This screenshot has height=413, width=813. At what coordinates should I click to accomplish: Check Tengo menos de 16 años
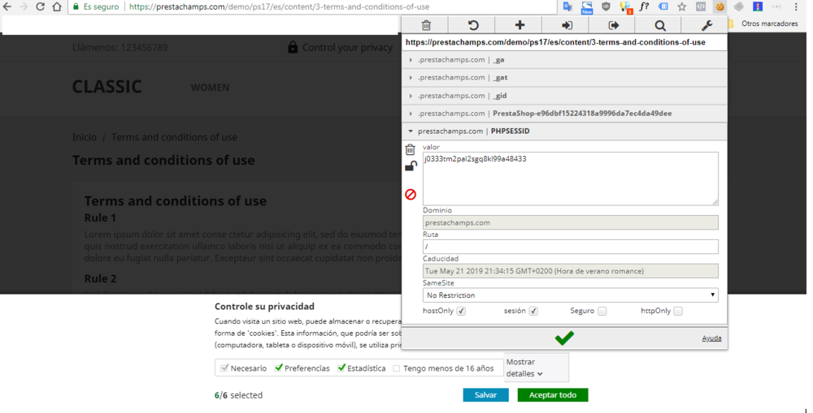click(x=397, y=368)
